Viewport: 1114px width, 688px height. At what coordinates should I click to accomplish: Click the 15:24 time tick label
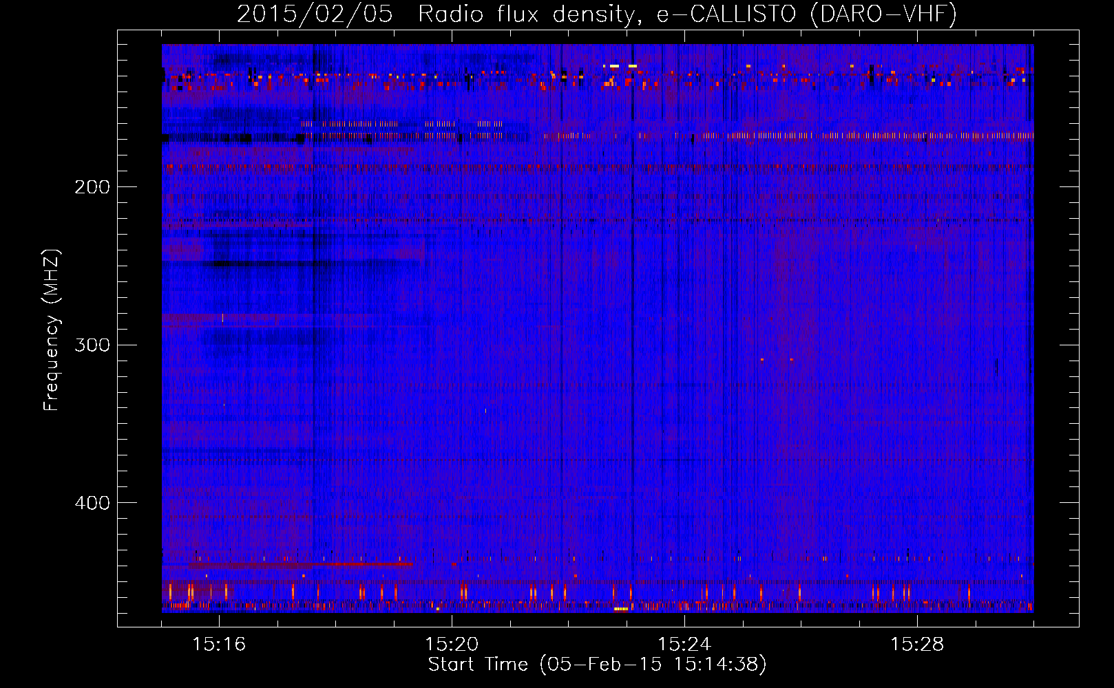684,644
